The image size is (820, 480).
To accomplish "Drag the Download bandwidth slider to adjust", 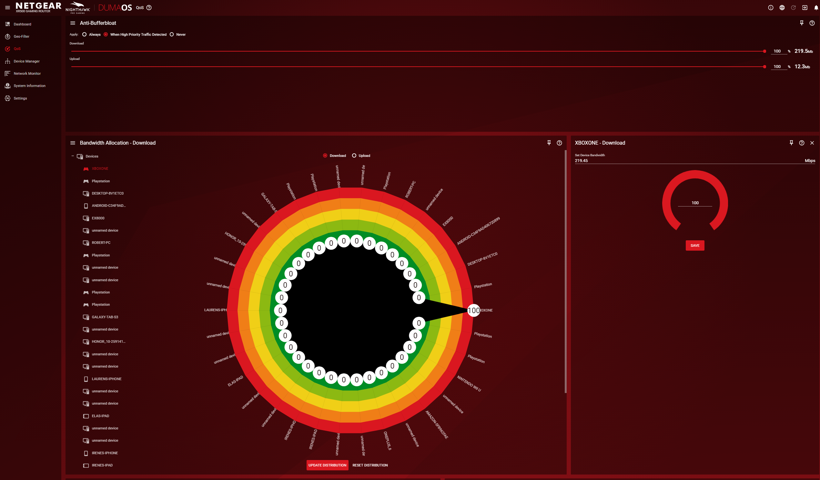I will (x=764, y=51).
